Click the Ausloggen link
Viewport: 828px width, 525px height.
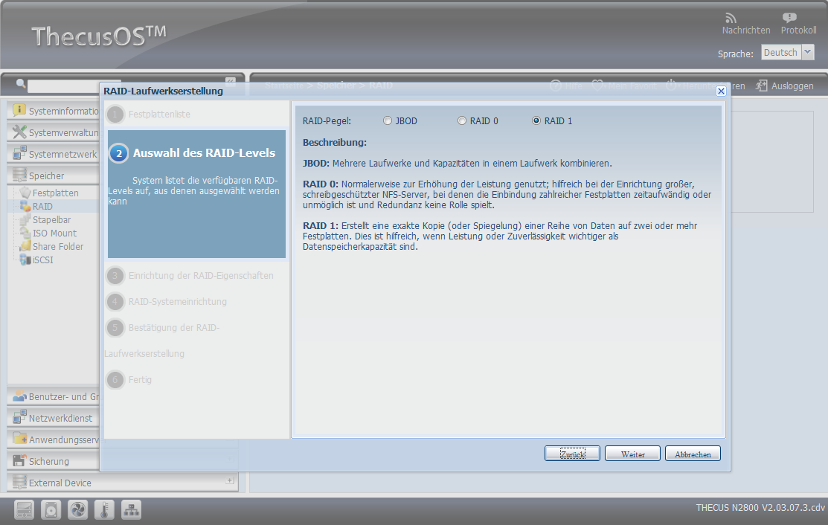point(792,86)
